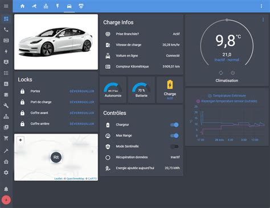The image size is (270, 208).
Task: Switch to the security camera tab
Action: tap(34, 6)
